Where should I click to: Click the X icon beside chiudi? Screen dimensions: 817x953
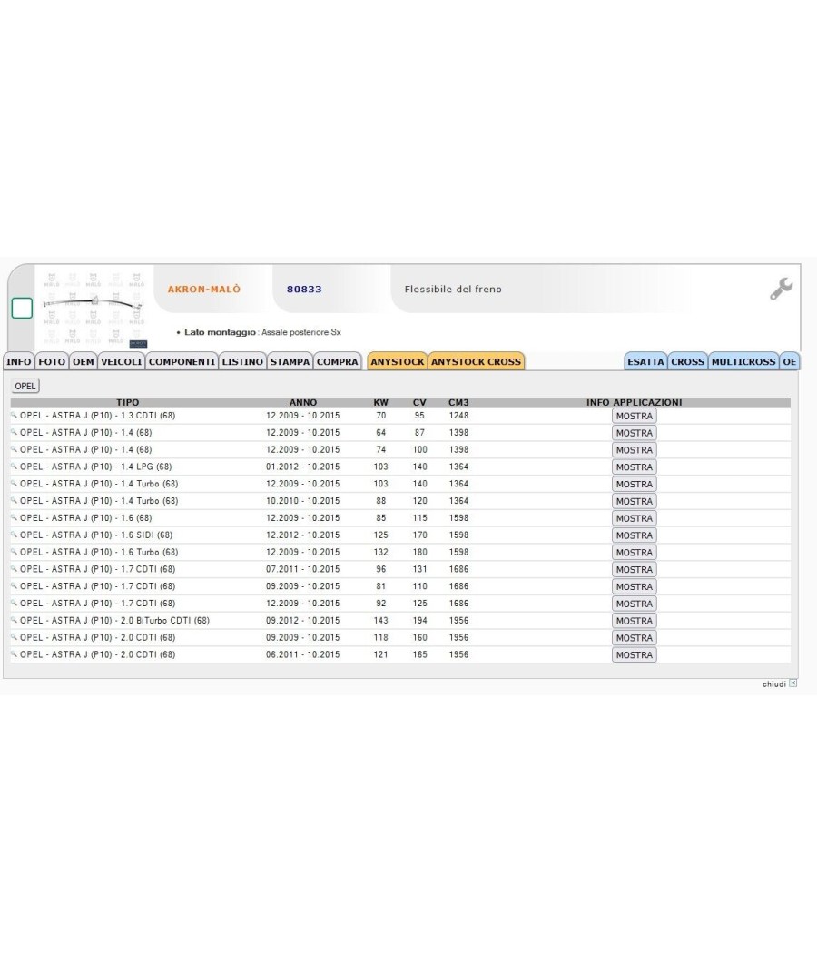pos(792,683)
